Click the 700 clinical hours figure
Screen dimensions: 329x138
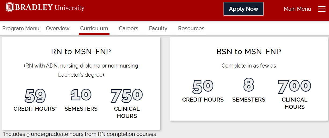[294, 87]
